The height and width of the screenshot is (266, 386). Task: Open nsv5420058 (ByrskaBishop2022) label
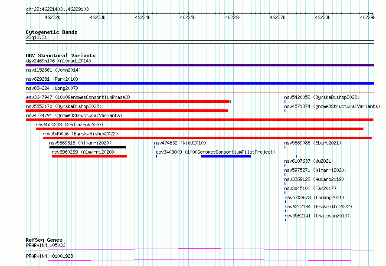(322, 97)
